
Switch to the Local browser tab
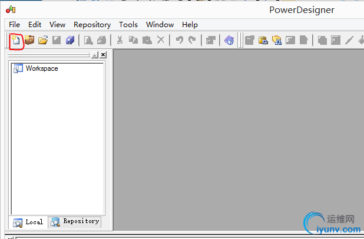[28, 222]
